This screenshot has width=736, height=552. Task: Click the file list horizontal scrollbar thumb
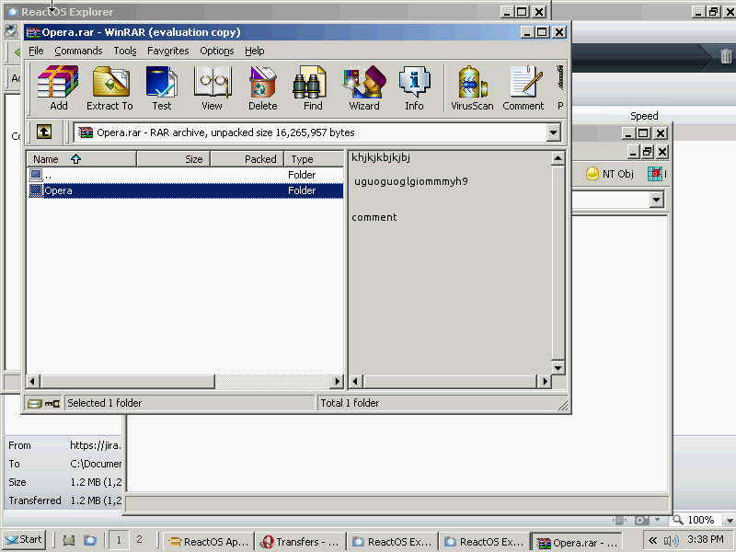pos(127,382)
